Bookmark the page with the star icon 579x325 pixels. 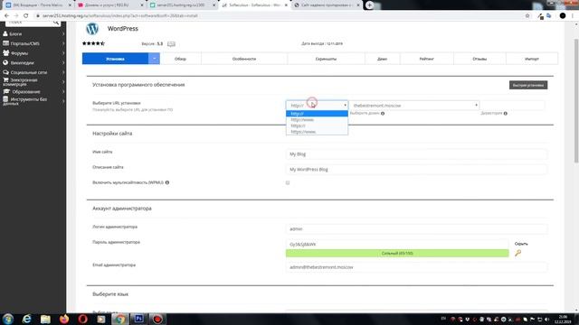(x=527, y=16)
